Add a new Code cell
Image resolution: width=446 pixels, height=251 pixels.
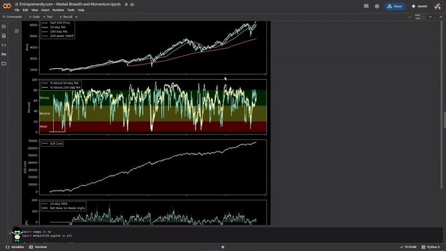pyautogui.click(x=34, y=17)
